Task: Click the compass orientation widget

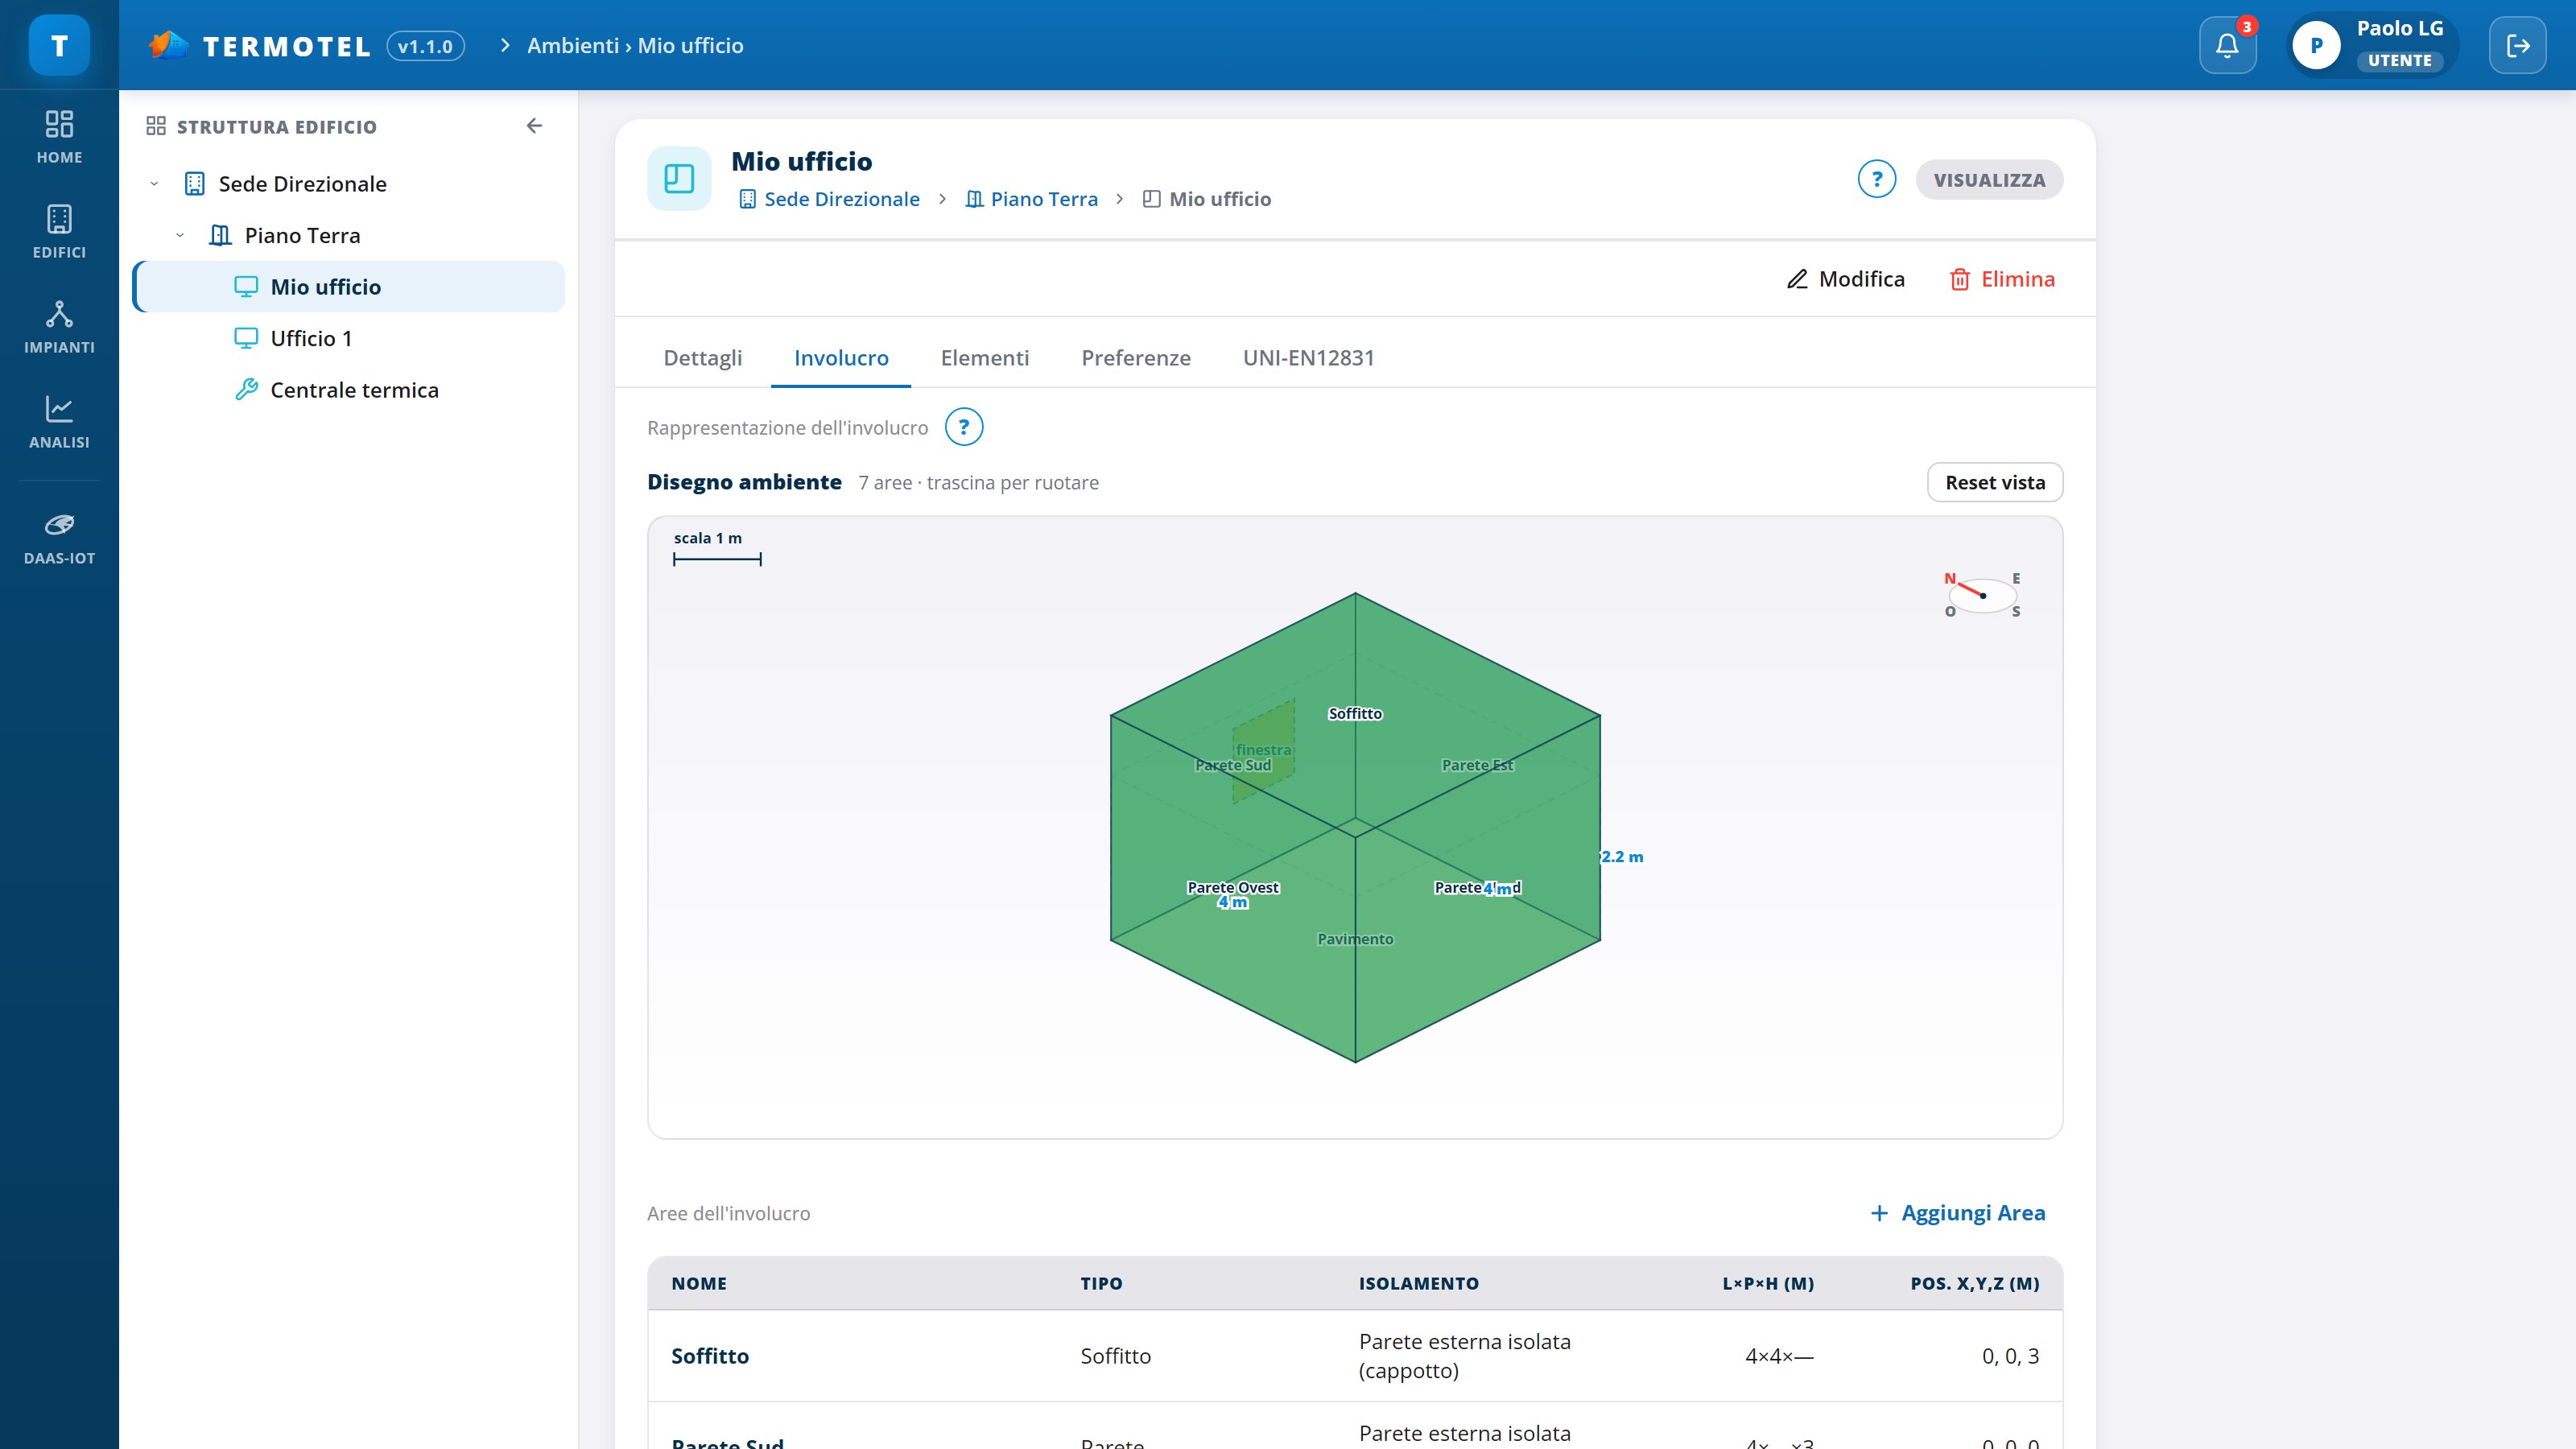Action: [1982, 595]
